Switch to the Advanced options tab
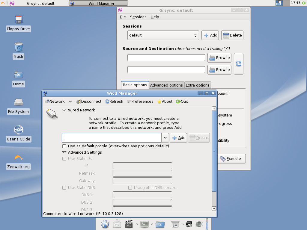The image size is (307, 230). coord(166,85)
